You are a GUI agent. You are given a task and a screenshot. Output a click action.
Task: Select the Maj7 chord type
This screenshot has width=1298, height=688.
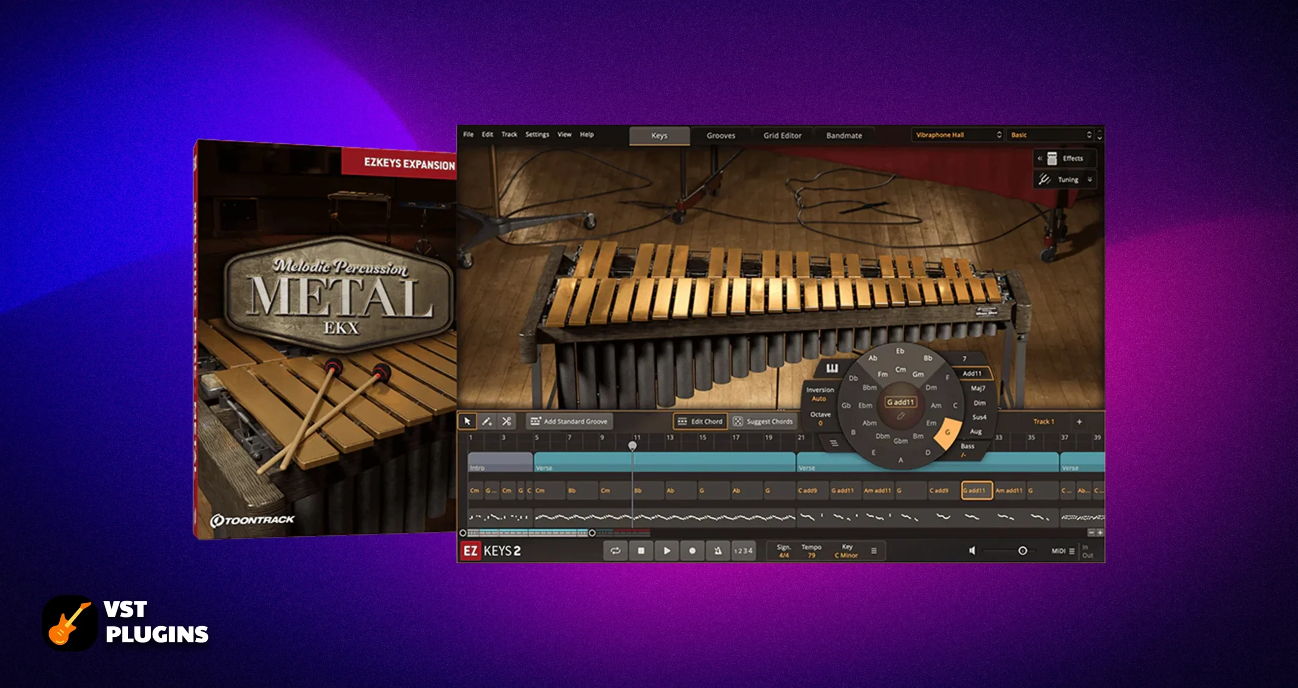(x=978, y=388)
